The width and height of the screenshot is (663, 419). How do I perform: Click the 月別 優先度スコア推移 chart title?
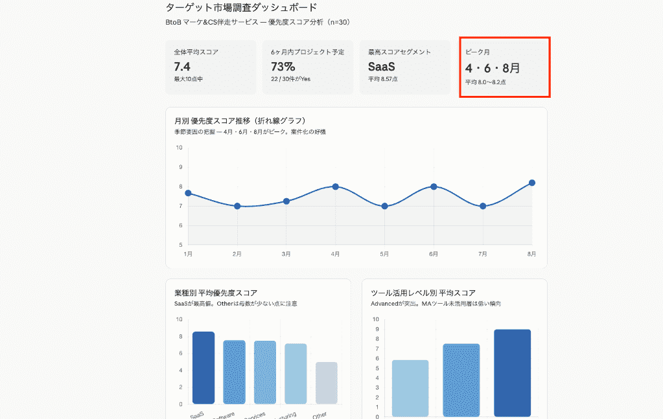240,121
